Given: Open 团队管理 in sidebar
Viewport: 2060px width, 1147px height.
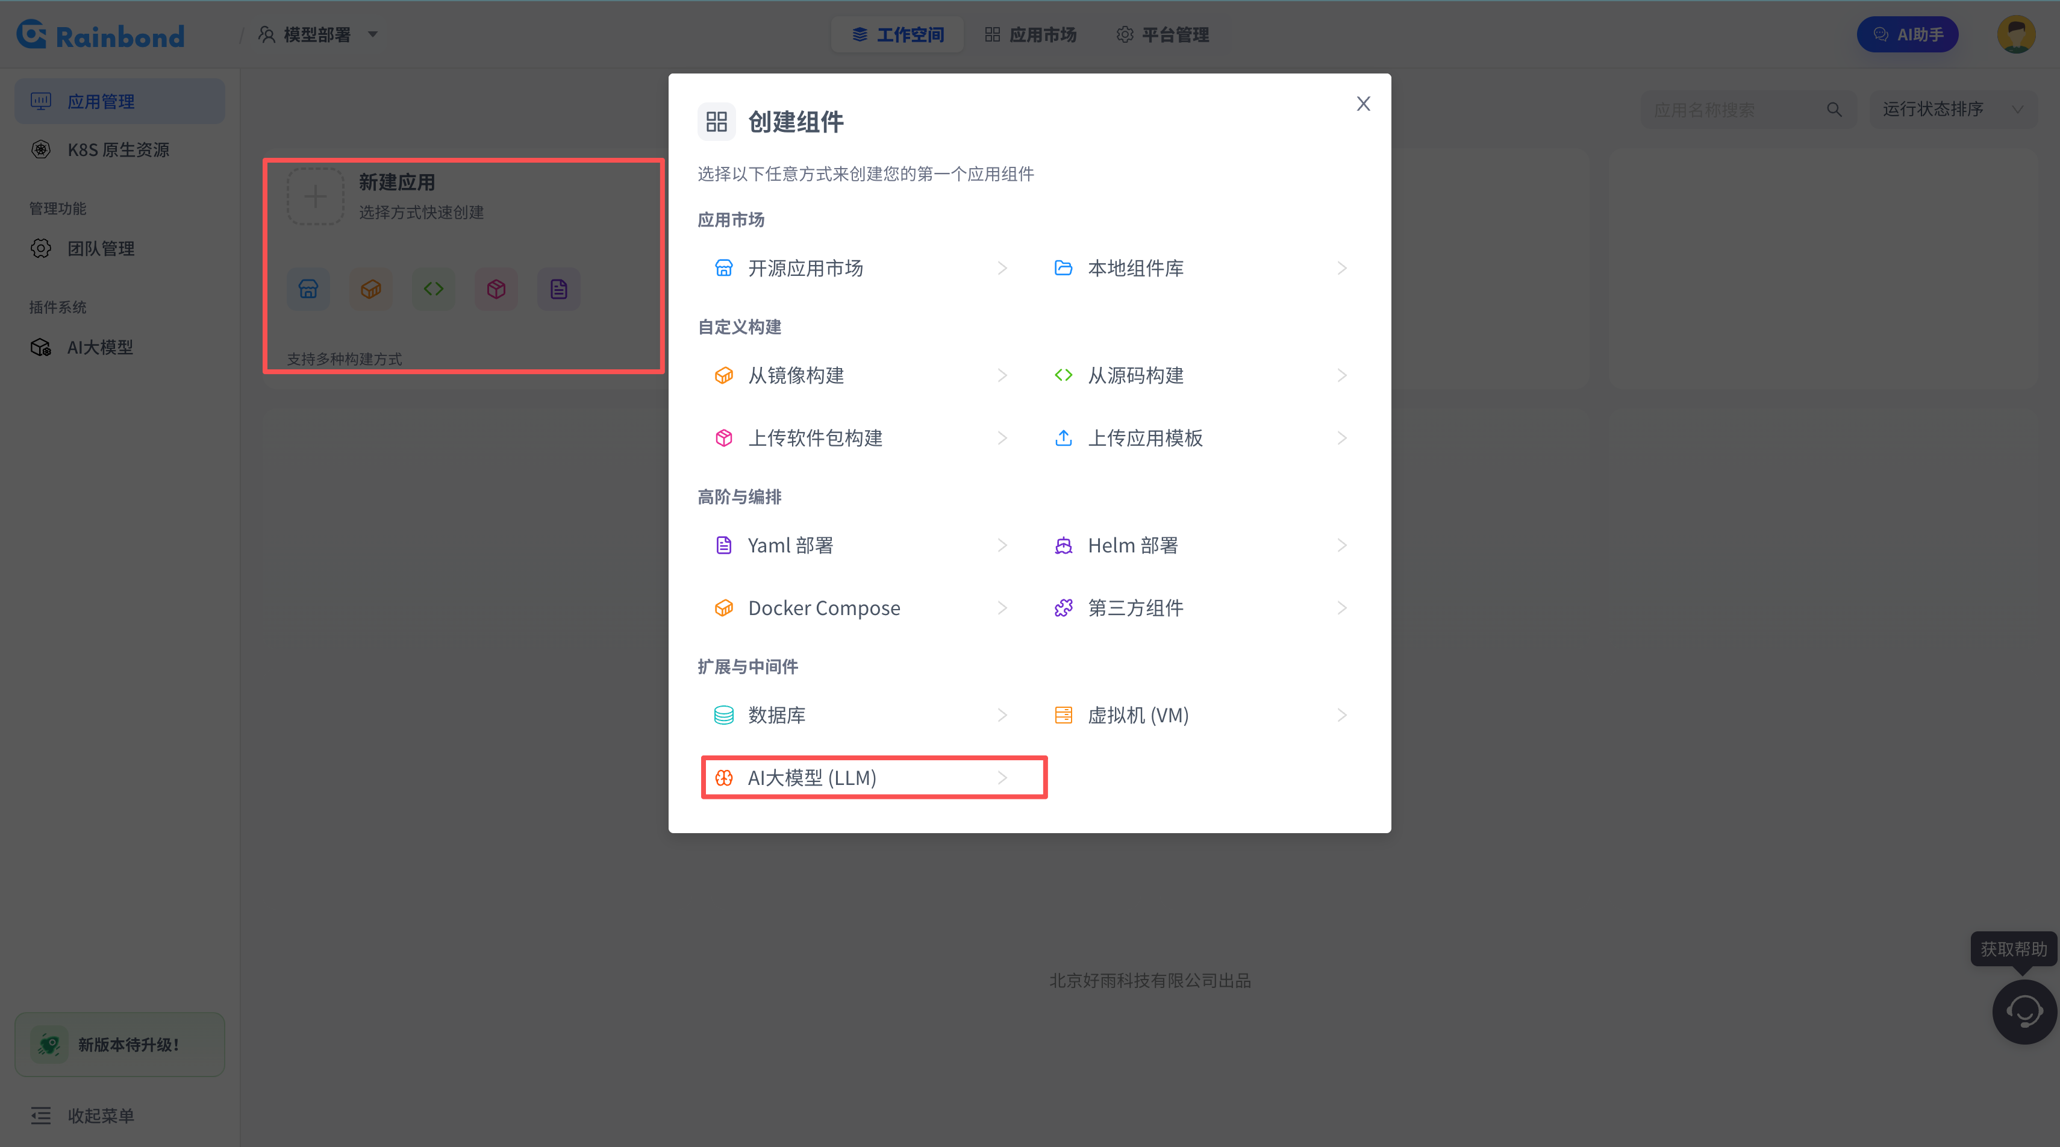Looking at the screenshot, I should point(120,249).
